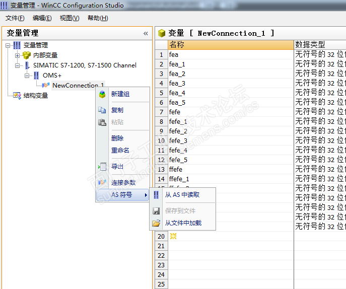Select row header number 1
The image size is (346, 289).
(161, 54)
